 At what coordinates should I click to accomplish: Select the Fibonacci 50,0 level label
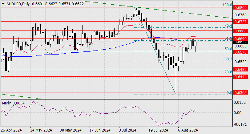pos(228,49)
